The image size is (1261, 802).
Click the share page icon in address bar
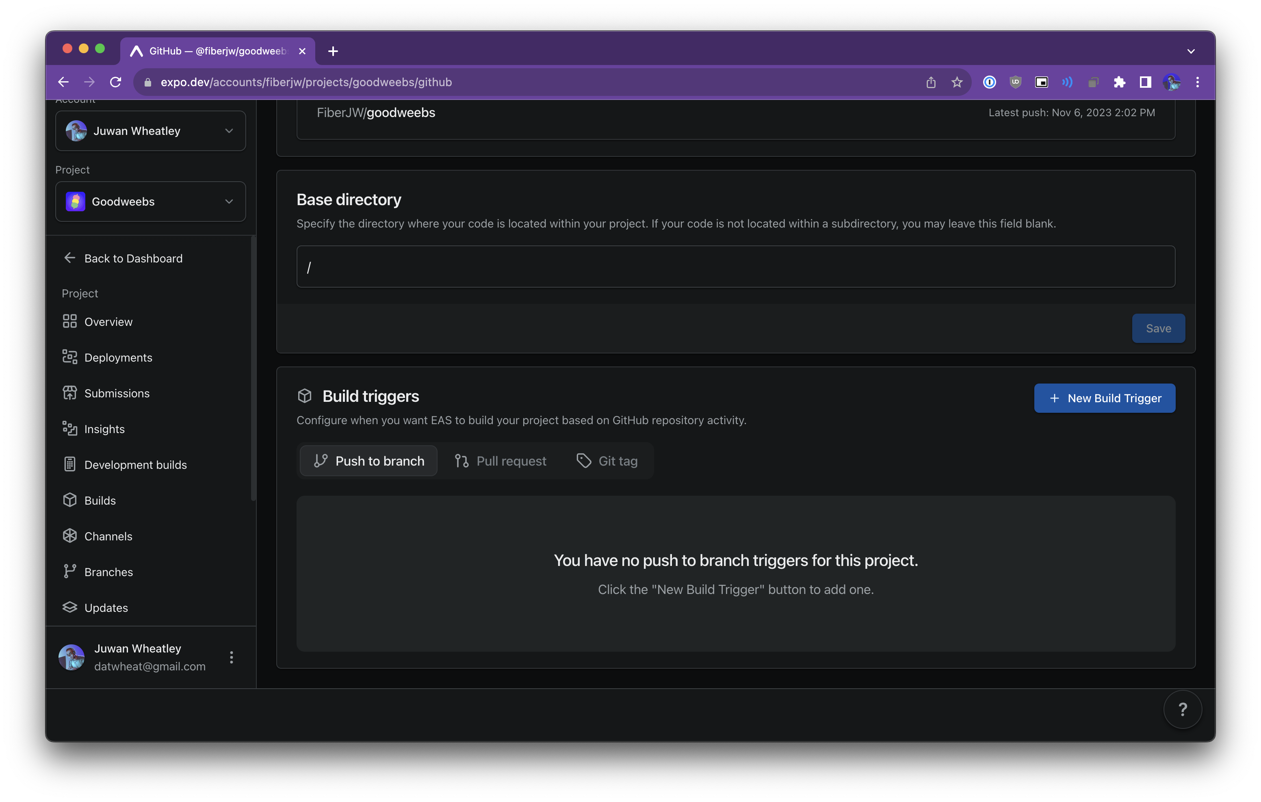[931, 82]
